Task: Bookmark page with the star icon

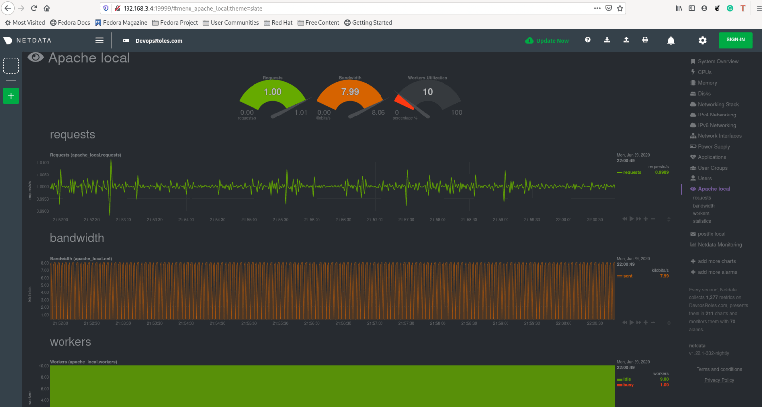Action: click(620, 8)
